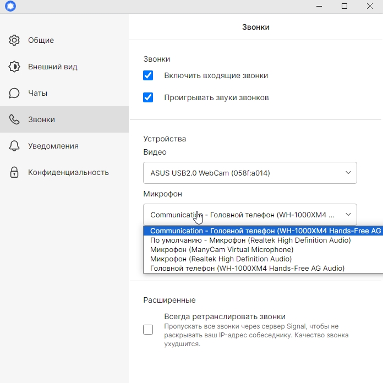The height and width of the screenshot is (383, 383).
Task: Select ManyCam Virtual Microphone option
Action: [222, 250]
